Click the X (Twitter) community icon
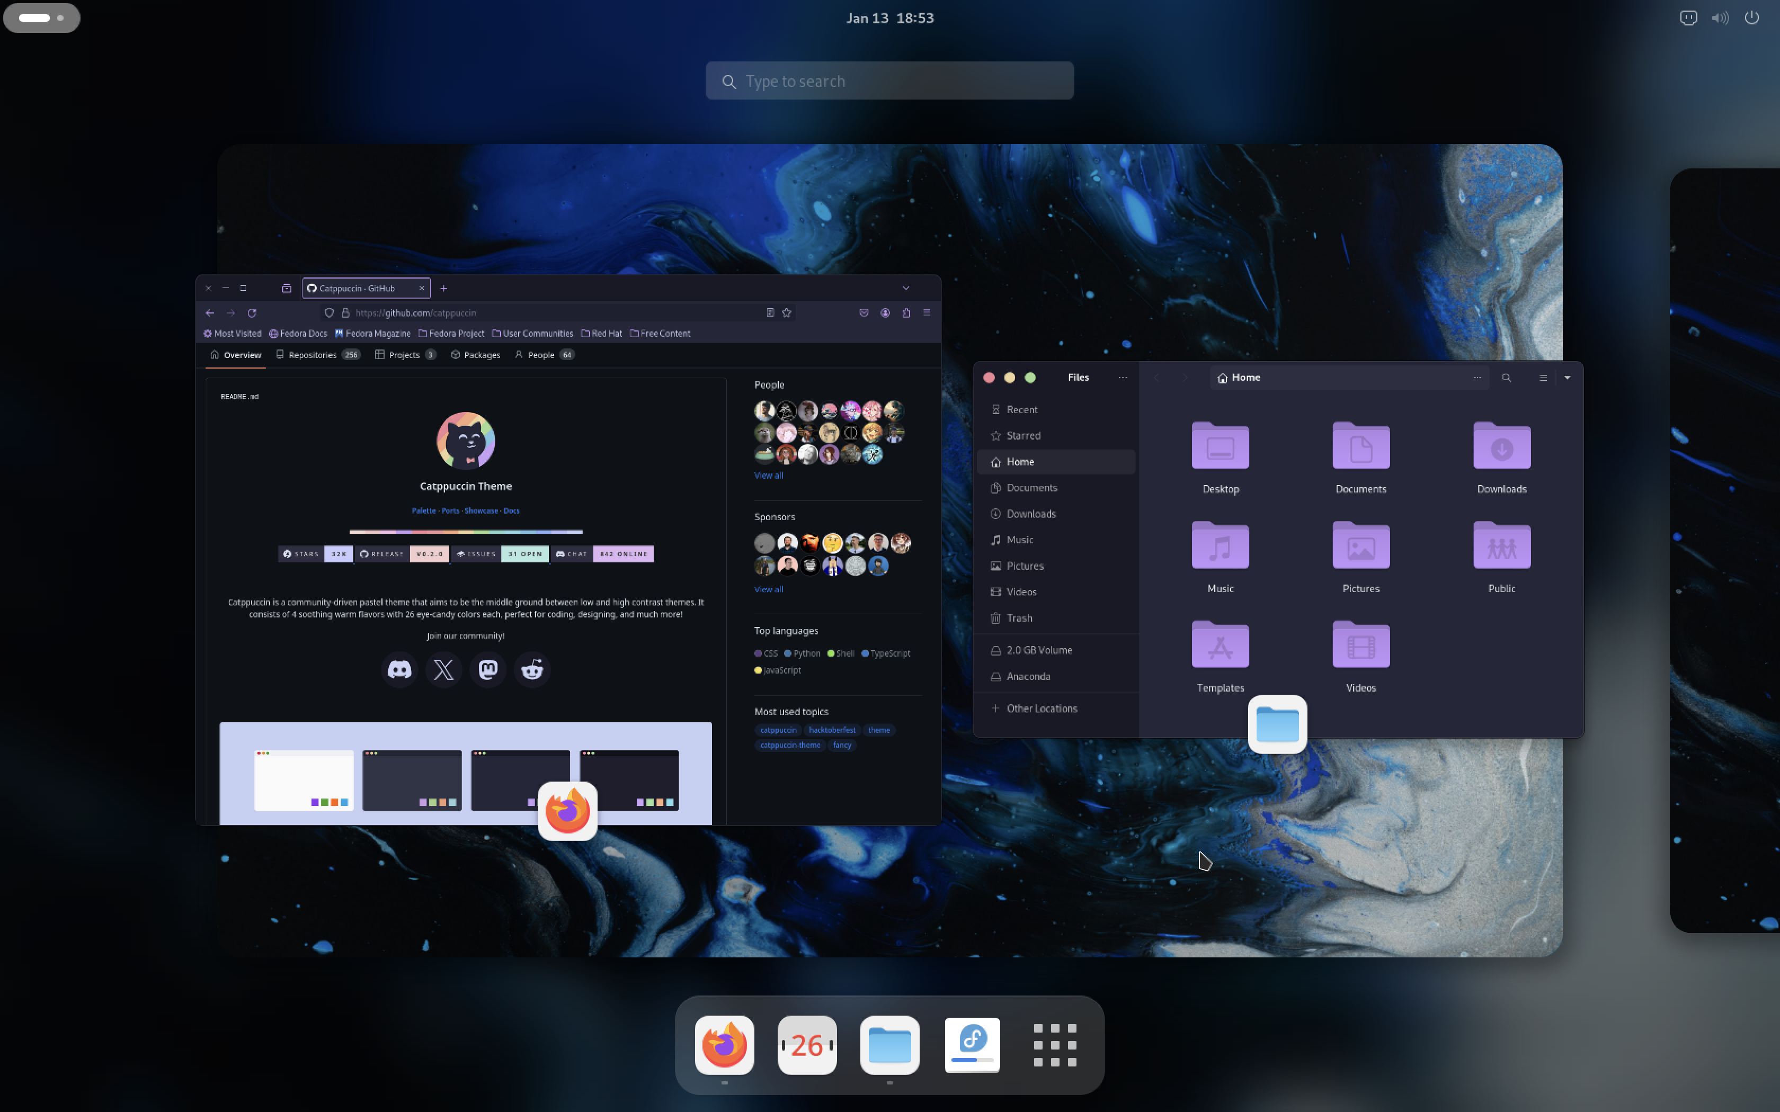 [443, 669]
